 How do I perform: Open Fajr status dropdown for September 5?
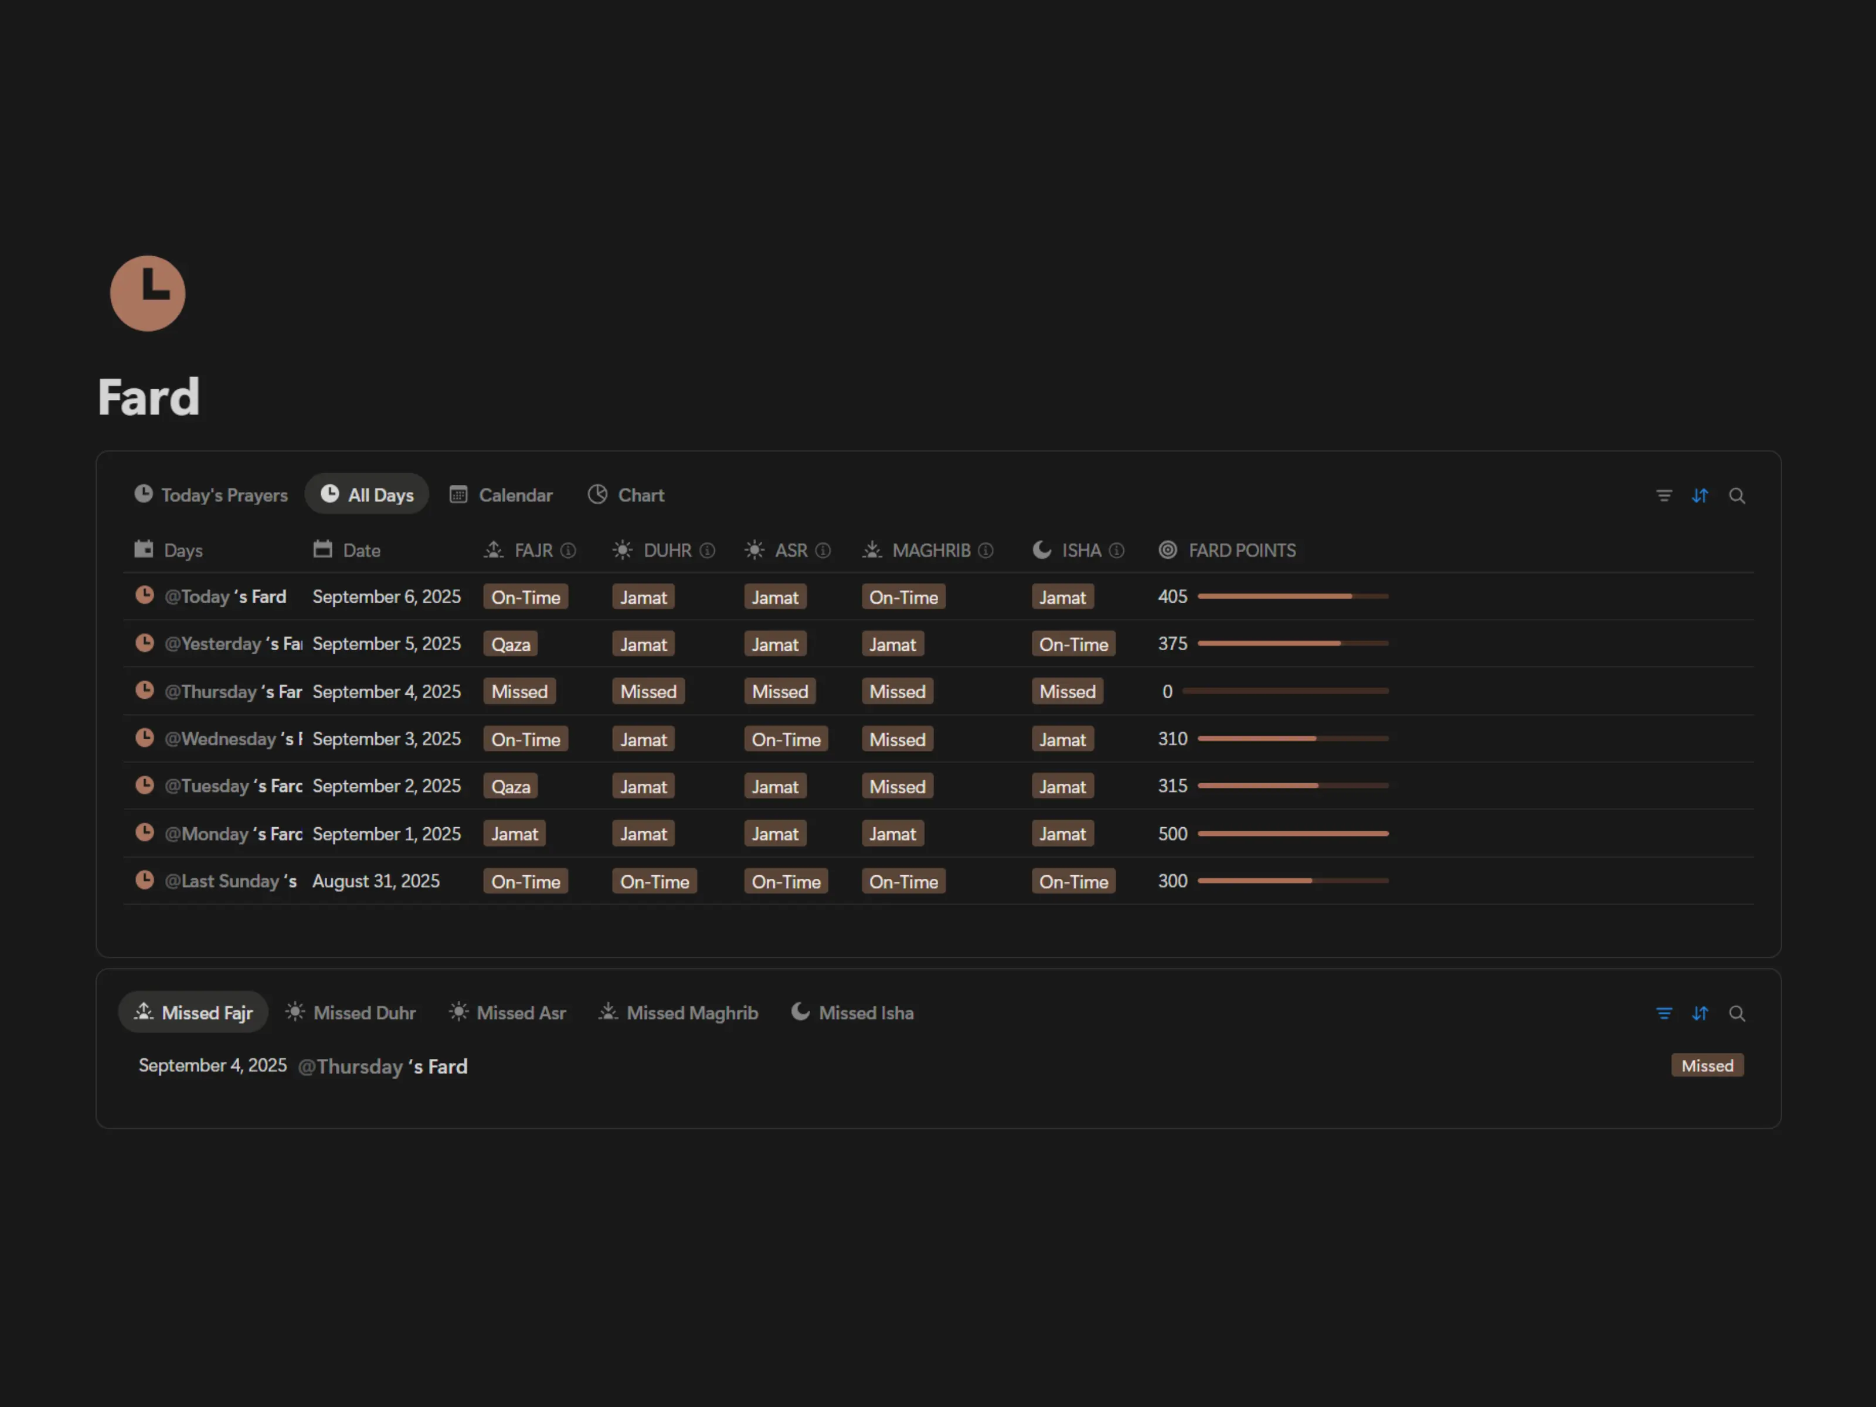(x=511, y=644)
